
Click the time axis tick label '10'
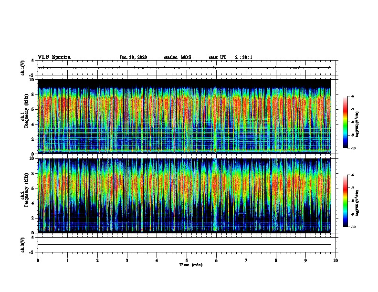(x=336, y=260)
